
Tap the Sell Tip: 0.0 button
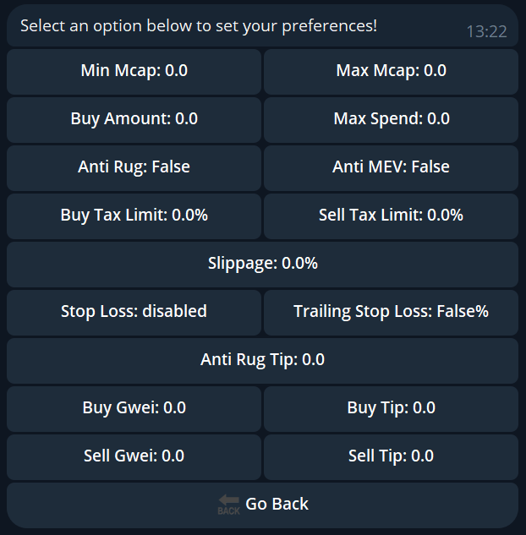coord(391,456)
